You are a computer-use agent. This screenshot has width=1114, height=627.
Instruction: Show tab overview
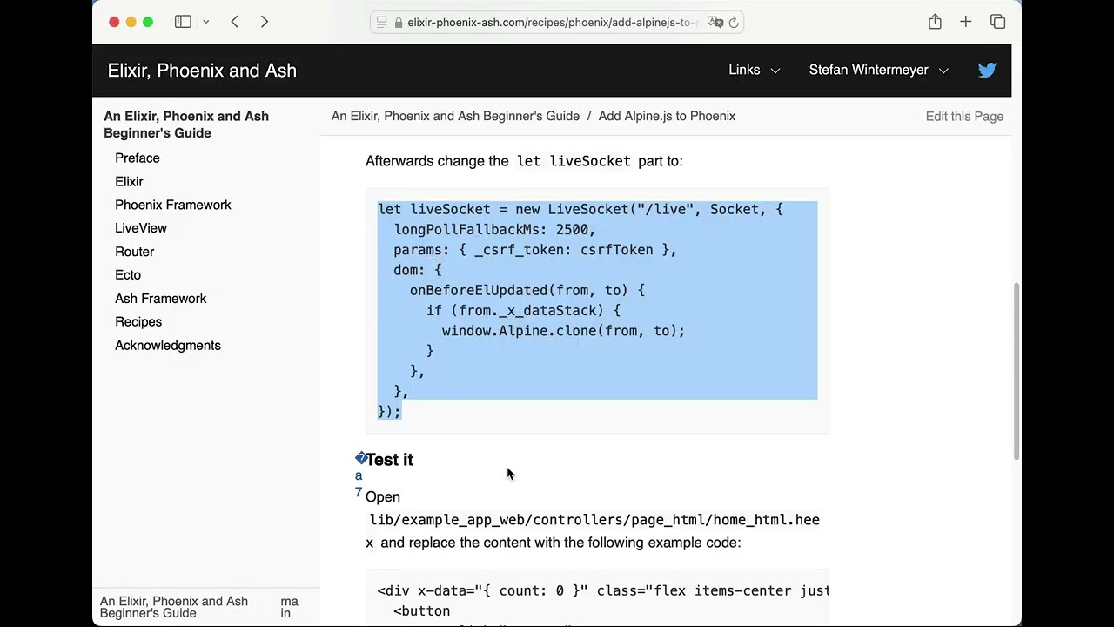click(x=997, y=22)
